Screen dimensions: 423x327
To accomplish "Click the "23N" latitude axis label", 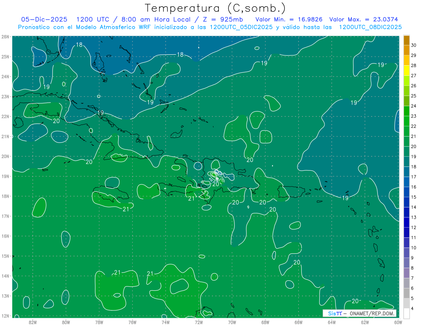I will 5,96.
